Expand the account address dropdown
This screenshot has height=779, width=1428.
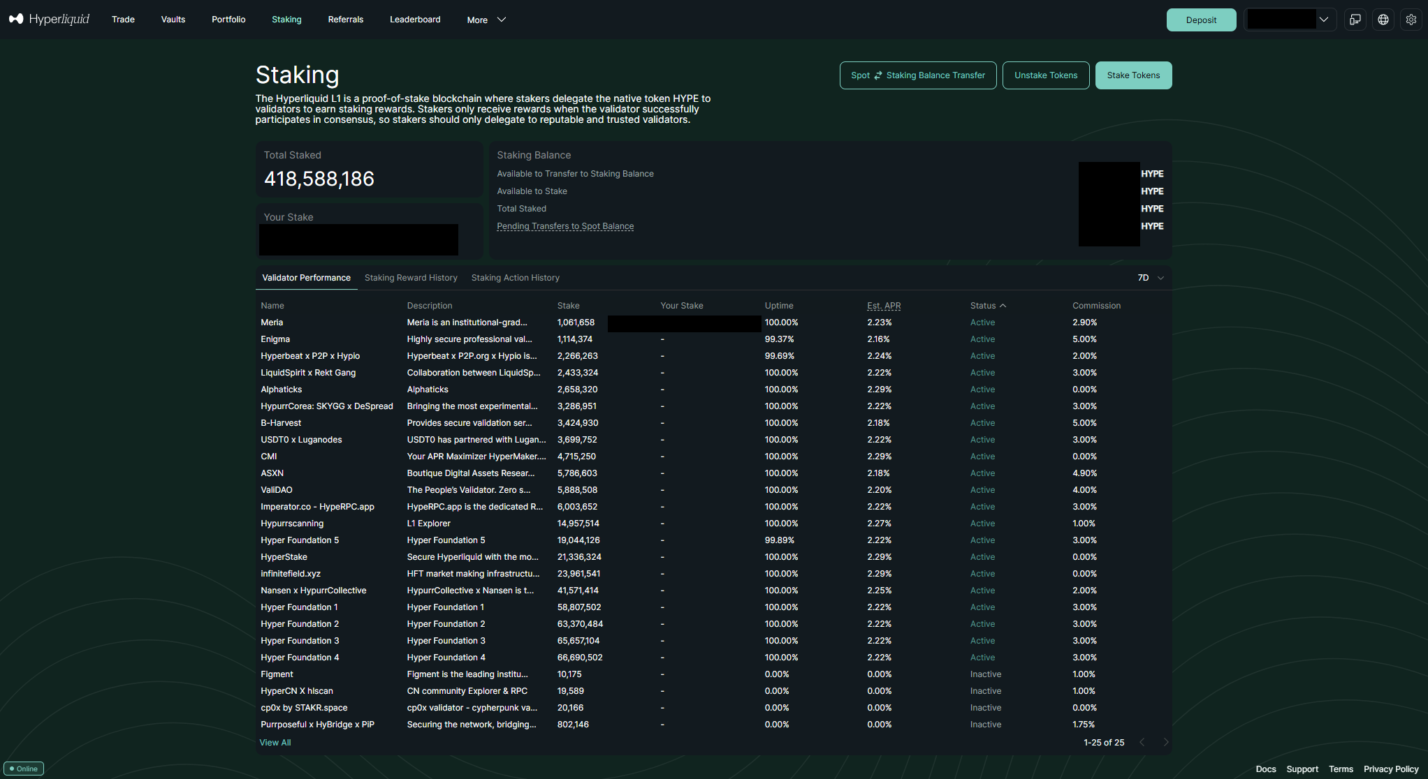(x=1290, y=20)
